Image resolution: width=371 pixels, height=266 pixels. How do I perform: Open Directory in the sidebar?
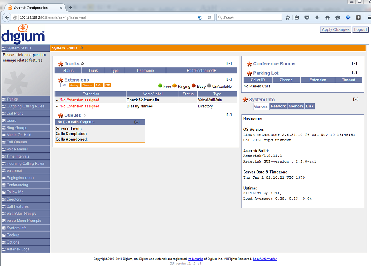[x=26, y=199]
